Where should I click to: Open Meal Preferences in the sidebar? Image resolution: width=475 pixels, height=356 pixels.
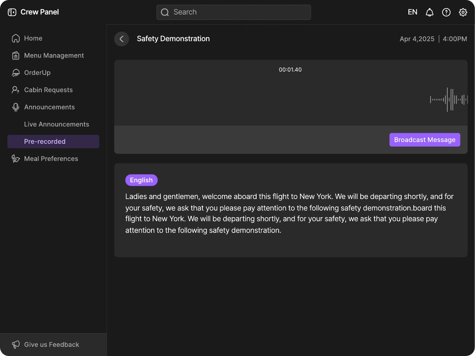(x=53, y=159)
